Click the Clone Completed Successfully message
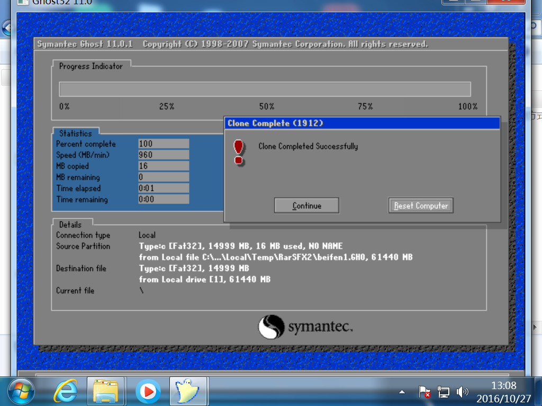The width and height of the screenshot is (542, 406). 308,146
